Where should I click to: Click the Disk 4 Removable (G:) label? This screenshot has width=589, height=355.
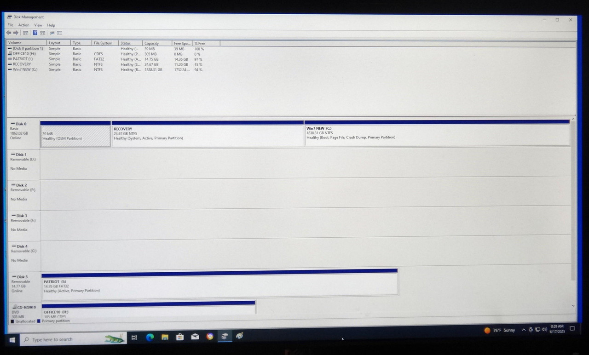24,253
